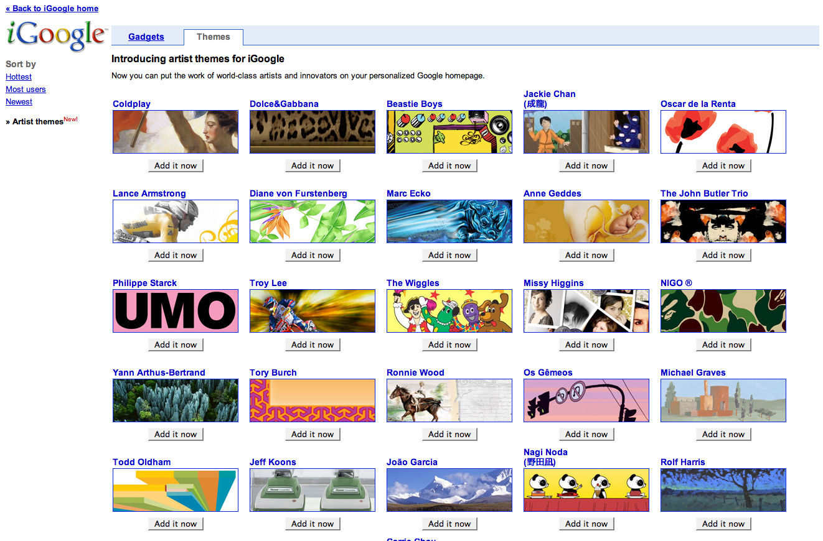Open the Nagi Noda panda thumbnail
823x541 pixels.
tap(586, 490)
